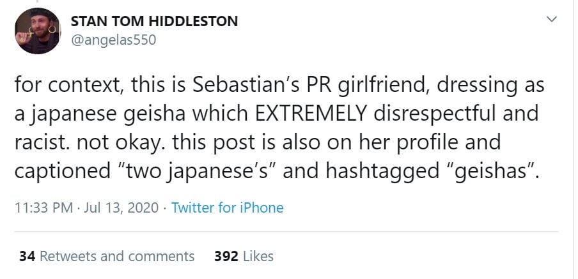Click the number 392 like count
This screenshot has height=279, width=578.
[226, 256]
